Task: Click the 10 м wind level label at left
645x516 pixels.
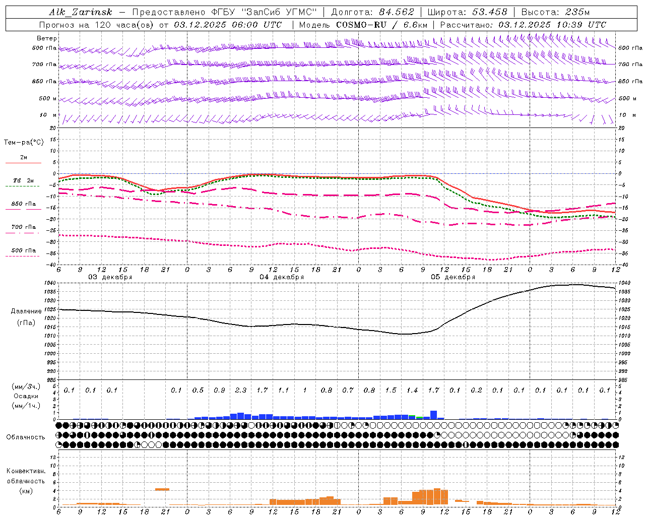Action: coord(49,115)
